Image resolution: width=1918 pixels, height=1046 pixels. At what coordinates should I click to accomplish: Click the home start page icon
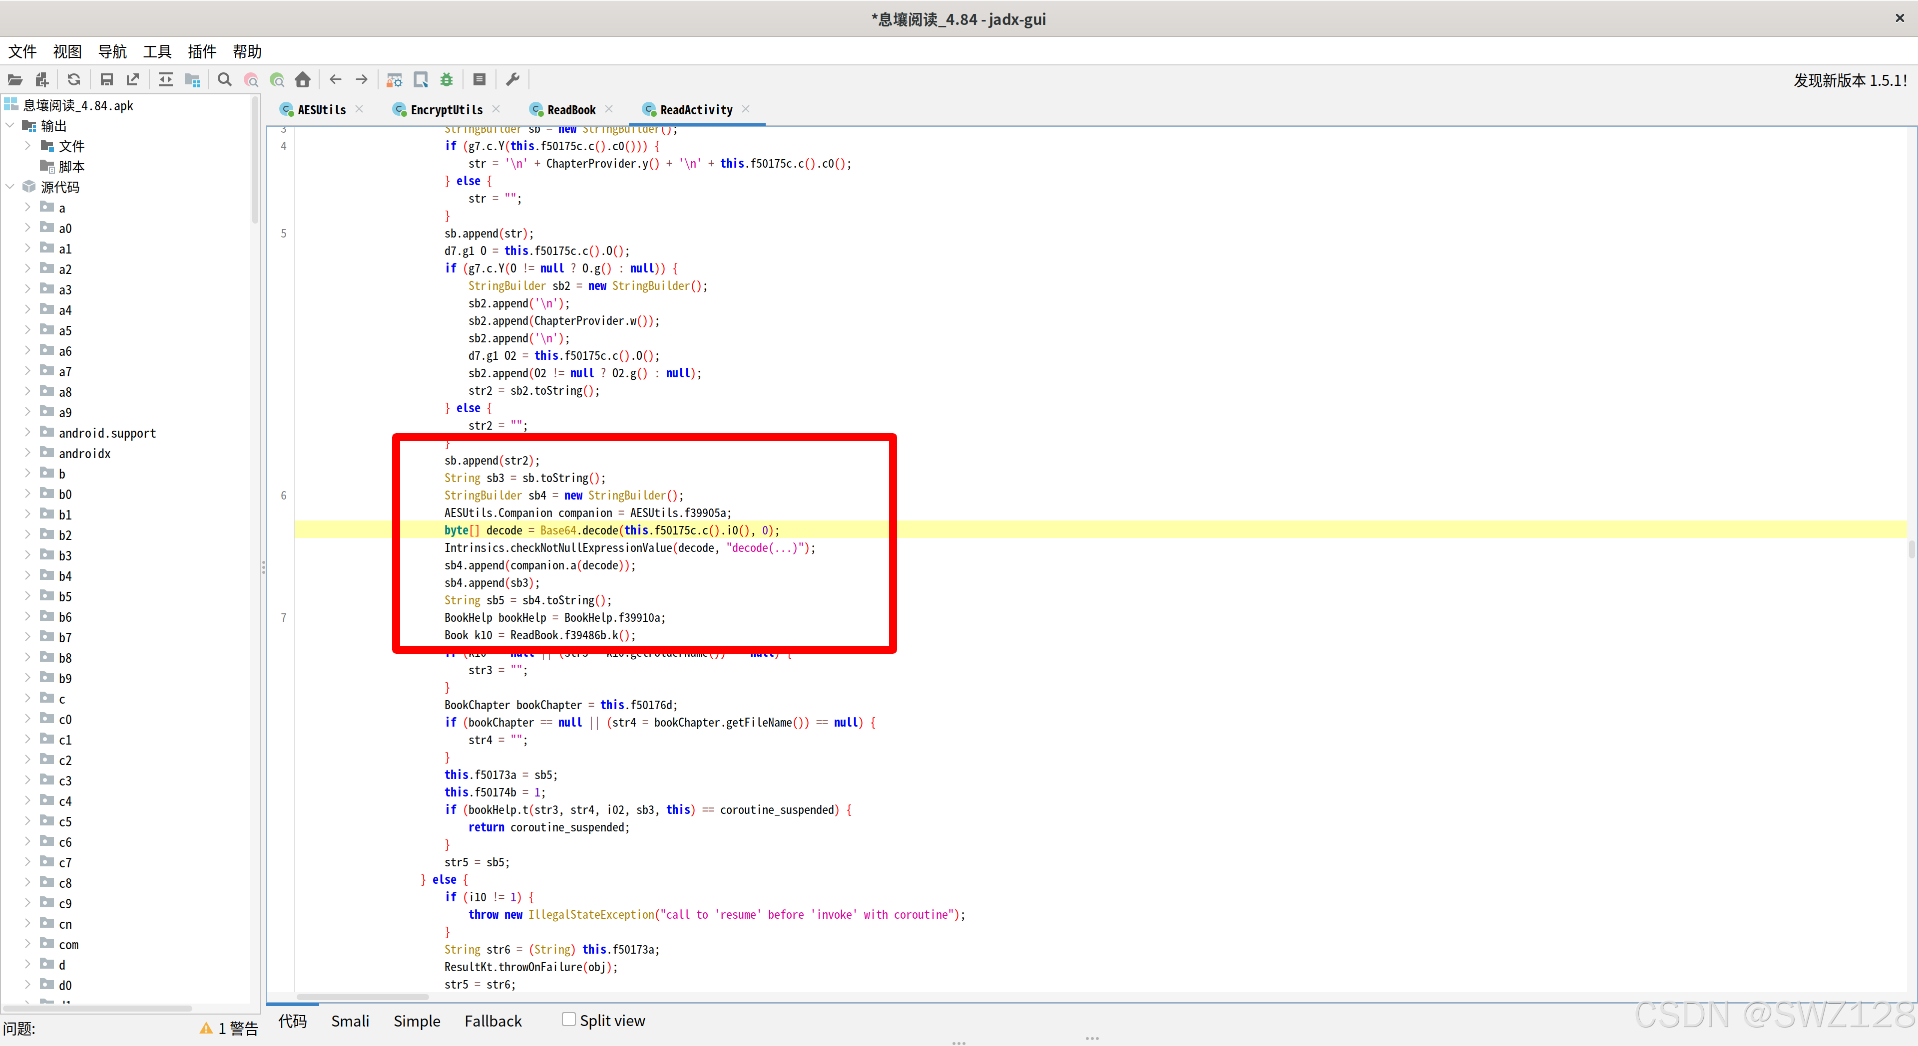pos(302,80)
